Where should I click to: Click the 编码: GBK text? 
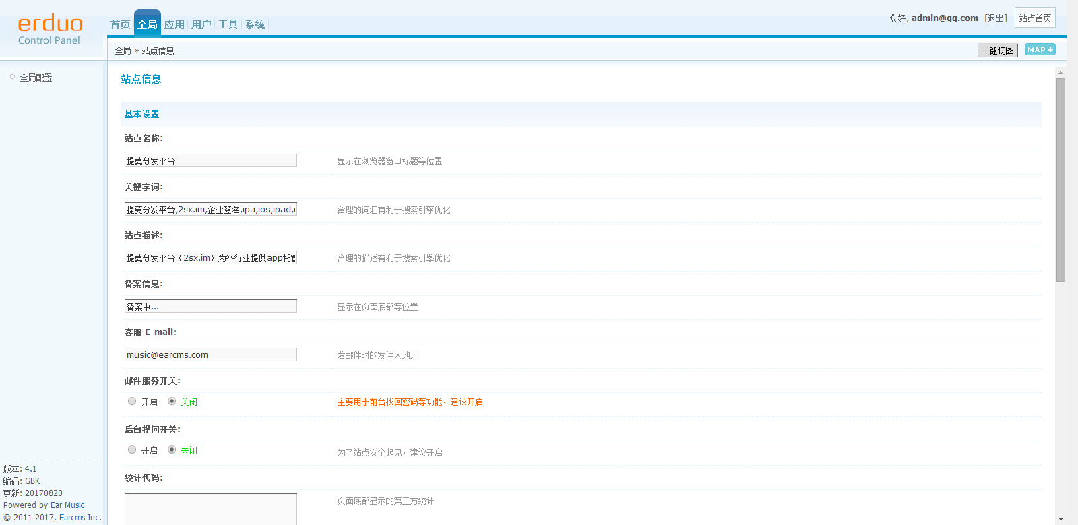tap(22, 481)
